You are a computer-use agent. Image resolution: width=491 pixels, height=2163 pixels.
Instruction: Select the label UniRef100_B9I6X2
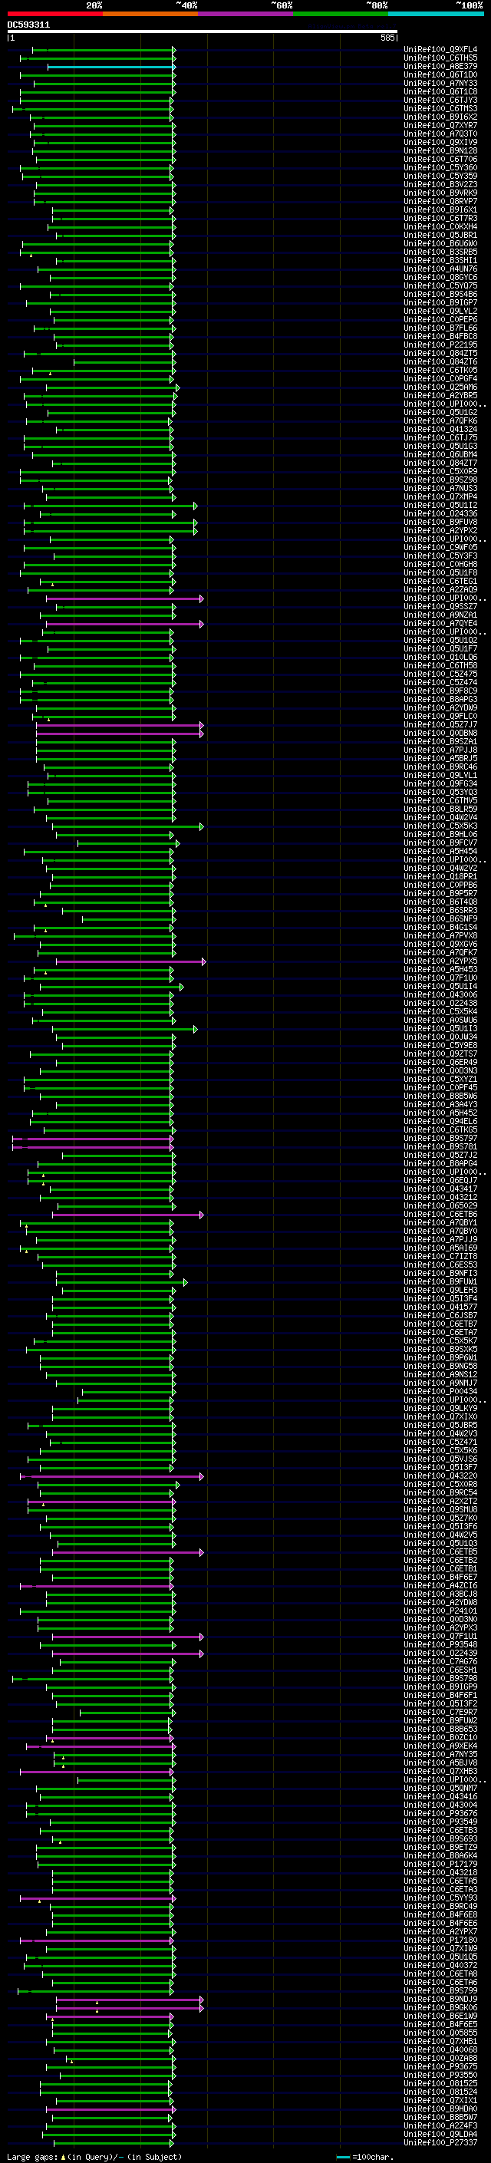coord(440,117)
